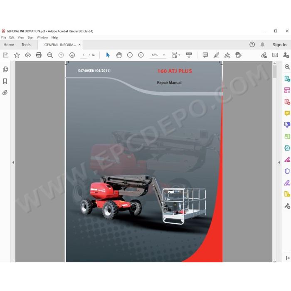Click the scrolling mode keyboard icon
Image resolution: width=291 pixels, height=291 pixels.
(189, 55)
